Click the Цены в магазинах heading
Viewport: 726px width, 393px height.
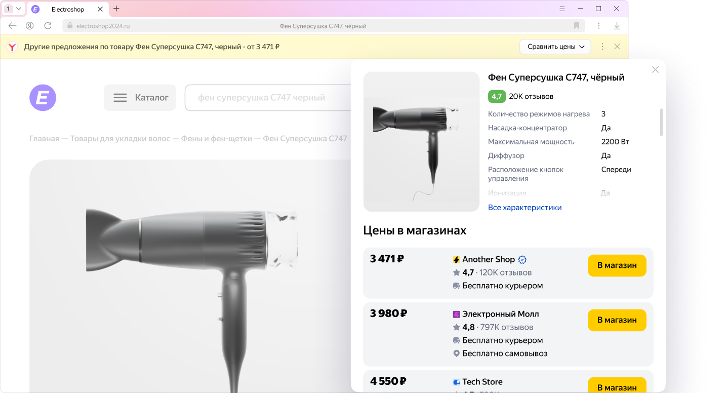[x=415, y=230]
